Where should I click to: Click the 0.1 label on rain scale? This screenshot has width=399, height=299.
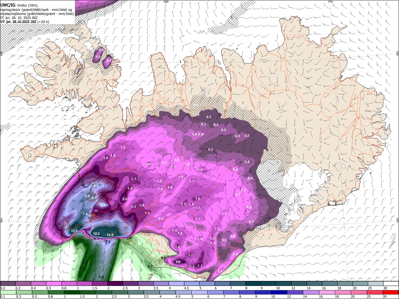tap(2, 297)
